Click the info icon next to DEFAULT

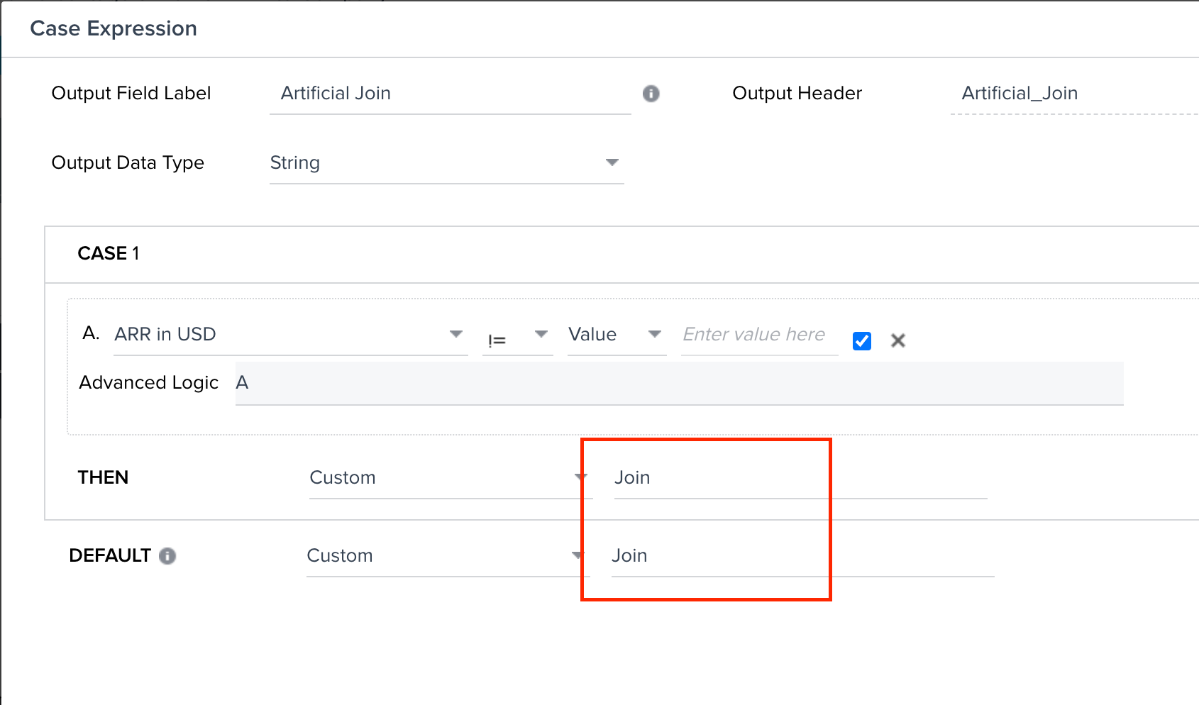pos(167,556)
